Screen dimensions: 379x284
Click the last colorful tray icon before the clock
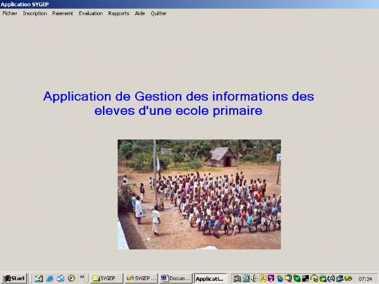coord(348,278)
